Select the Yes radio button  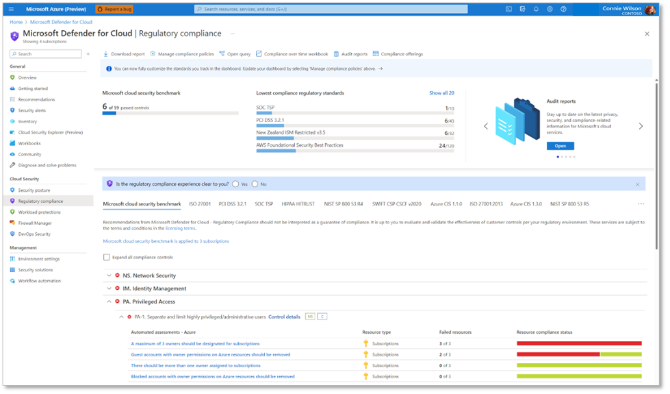235,184
